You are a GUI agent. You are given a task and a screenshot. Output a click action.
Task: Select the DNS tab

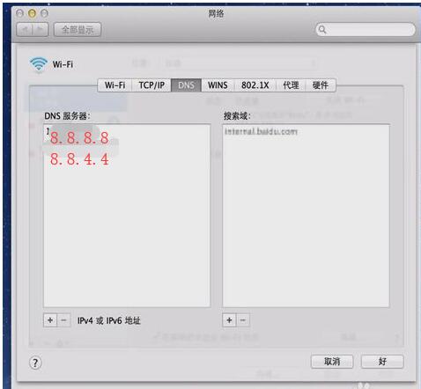coord(186,85)
